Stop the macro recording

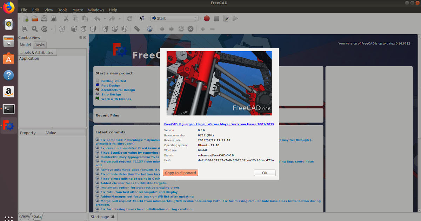pyautogui.click(x=216, y=18)
